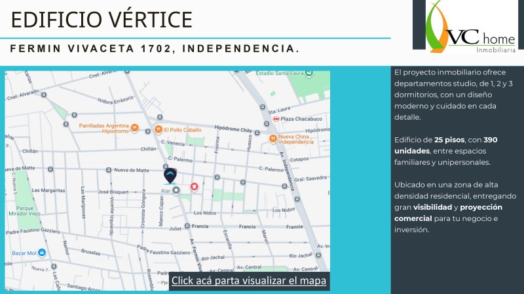Click the address 'FERMIN VIVACETA 1702, INDEPENDENCIA.'
The width and height of the screenshot is (524, 294).
pyautogui.click(x=155, y=48)
